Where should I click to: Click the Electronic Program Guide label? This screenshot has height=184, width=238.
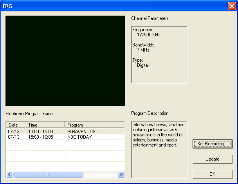[x=29, y=114]
